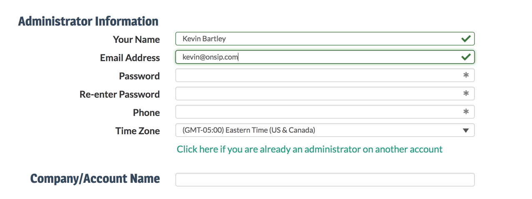This screenshot has width=532, height=199.
Task: Click the green checkmark in Your Name field
Action: pyautogui.click(x=466, y=39)
